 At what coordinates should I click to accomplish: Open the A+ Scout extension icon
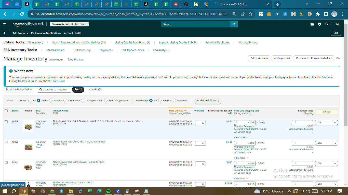pos(301,14)
